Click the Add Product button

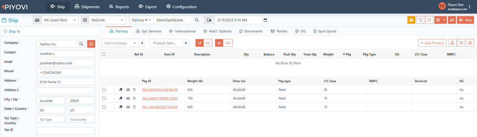tap(432, 43)
